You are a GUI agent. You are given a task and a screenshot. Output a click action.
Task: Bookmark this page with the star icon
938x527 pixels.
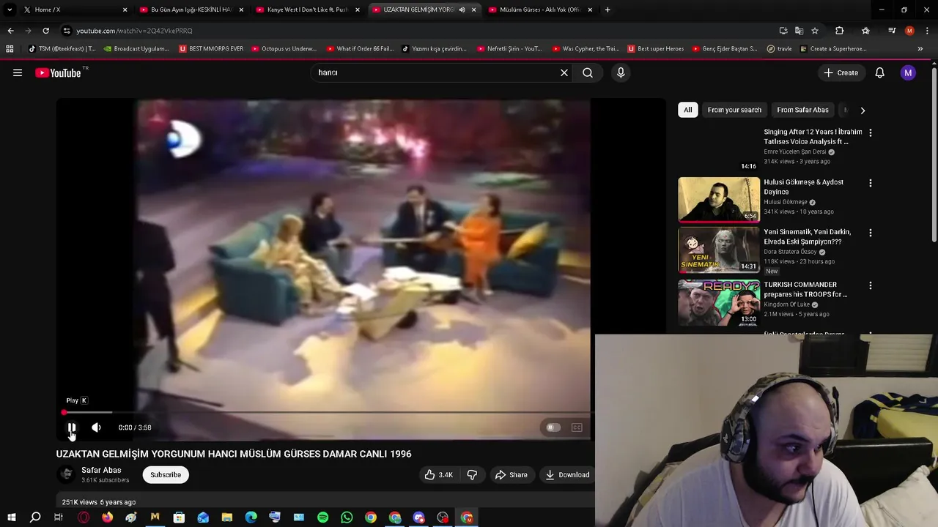pyautogui.click(x=814, y=31)
